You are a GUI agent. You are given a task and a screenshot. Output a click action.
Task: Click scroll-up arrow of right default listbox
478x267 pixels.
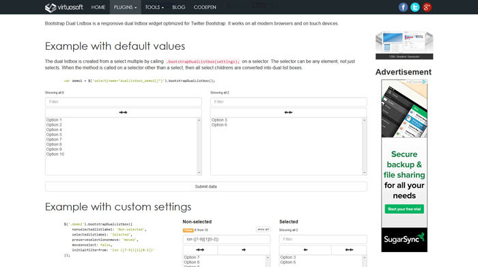(x=364, y=120)
